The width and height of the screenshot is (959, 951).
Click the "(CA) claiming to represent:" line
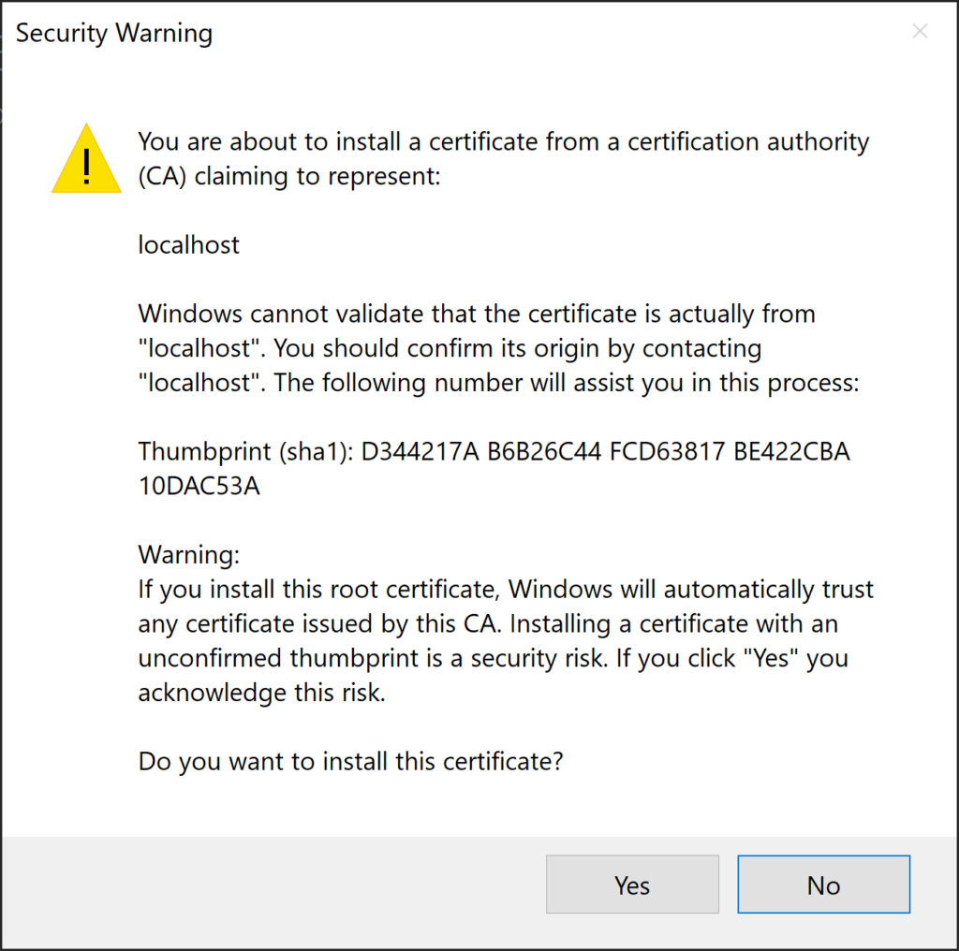click(289, 176)
